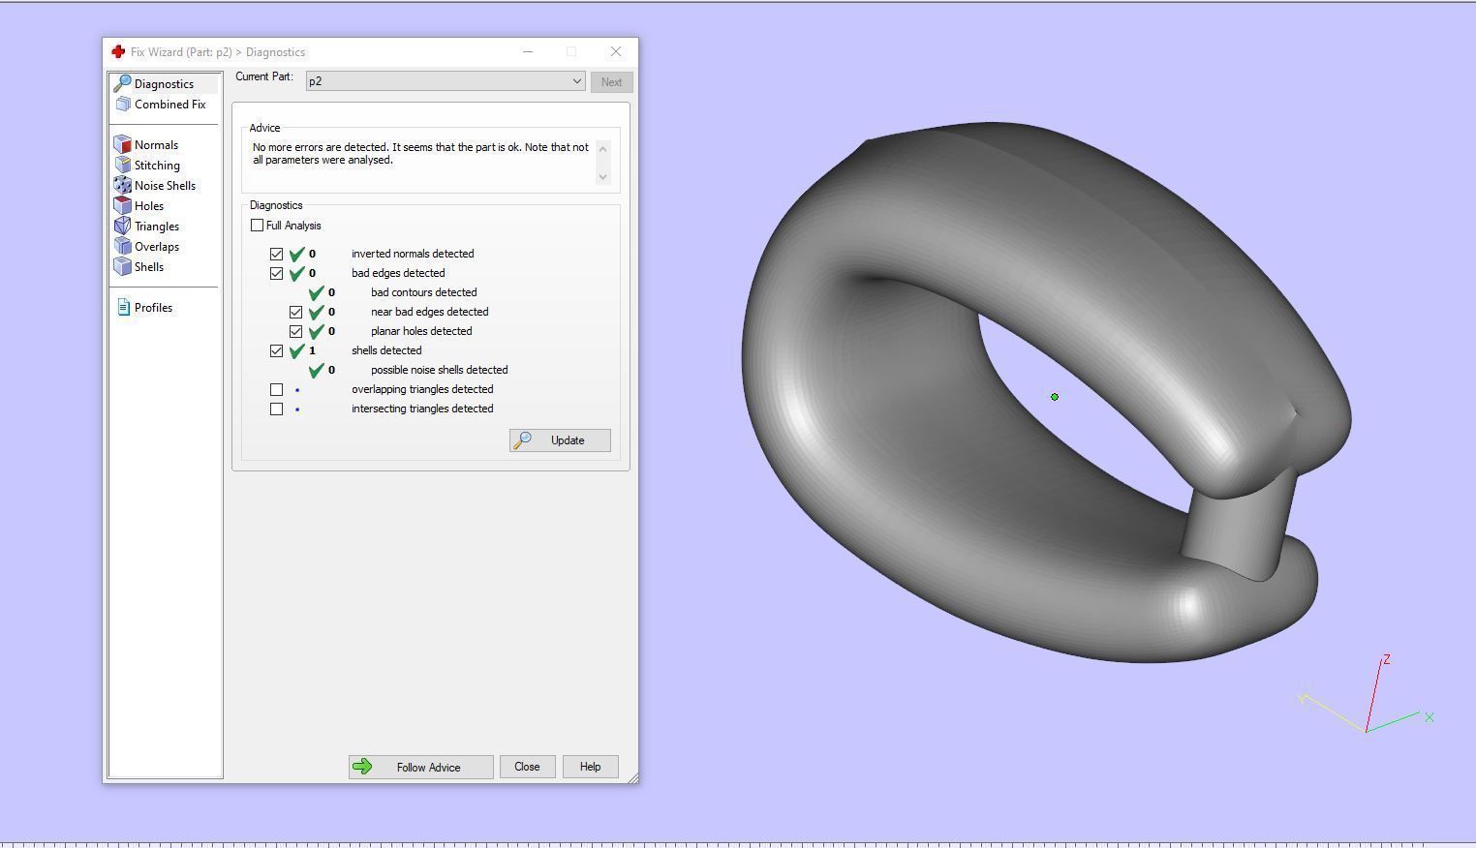
Task: Click the Follow Advice button
Action: tap(421, 767)
